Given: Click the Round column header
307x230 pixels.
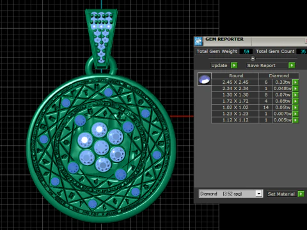Looking at the screenshot, I should pos(235,76).
